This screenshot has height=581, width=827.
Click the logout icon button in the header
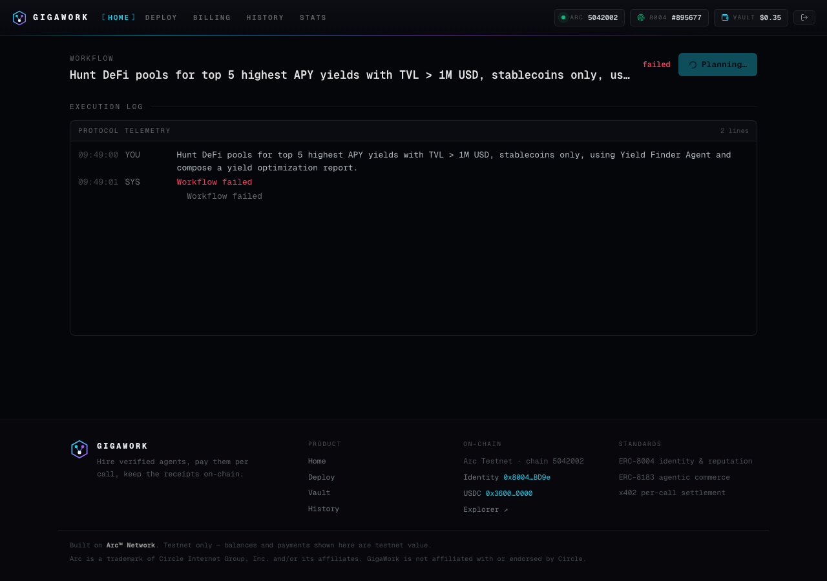click(804, 17)
